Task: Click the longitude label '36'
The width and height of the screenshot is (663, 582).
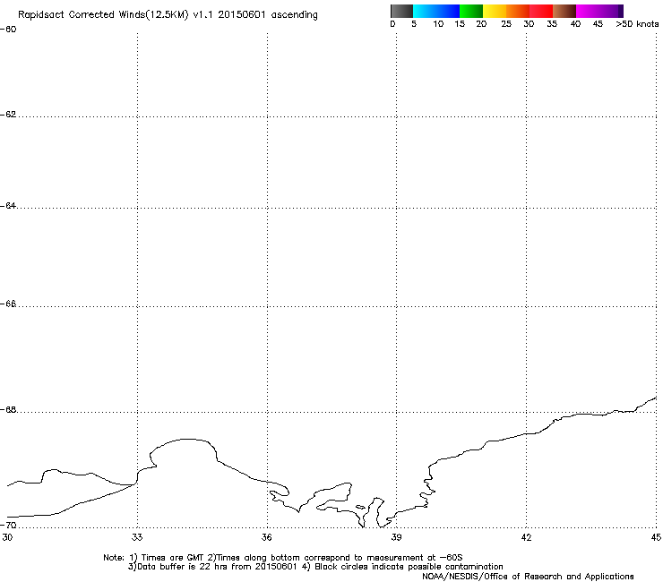Action: 267,537
